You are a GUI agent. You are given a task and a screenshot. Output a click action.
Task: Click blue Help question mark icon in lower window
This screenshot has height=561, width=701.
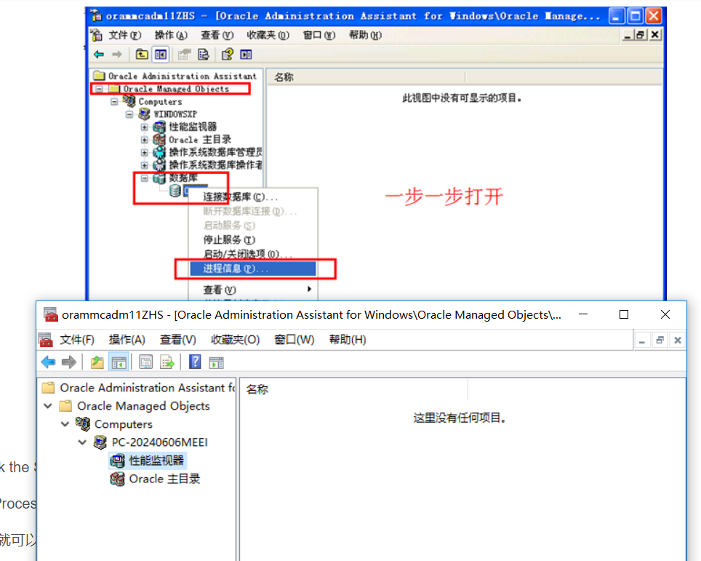(196, 362)
